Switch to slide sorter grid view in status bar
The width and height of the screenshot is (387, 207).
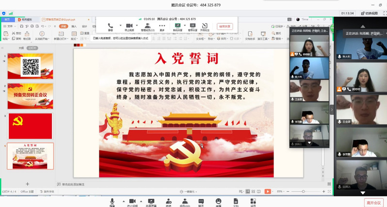click(253, 192)
